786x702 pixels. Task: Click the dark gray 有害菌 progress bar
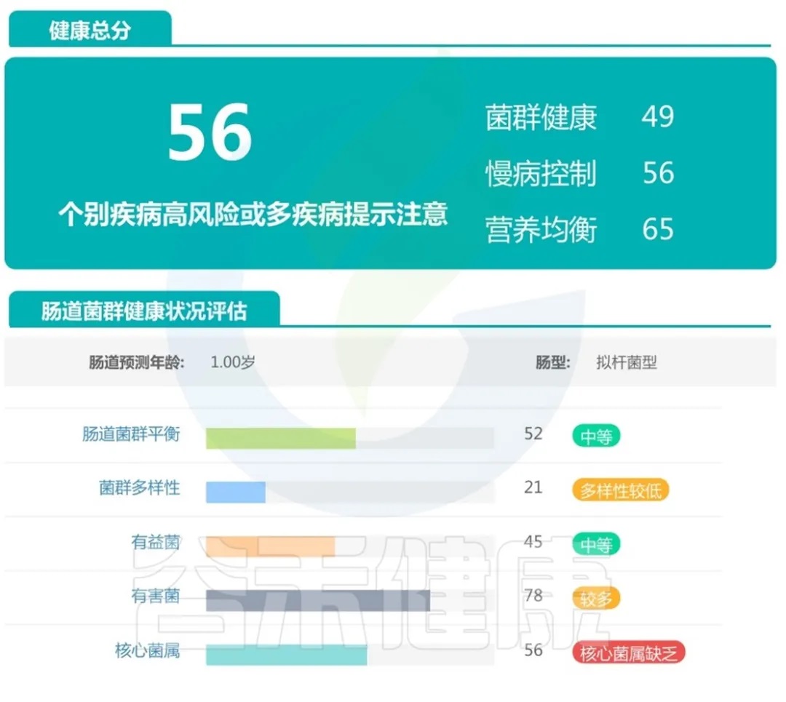(x=318, y=600)
